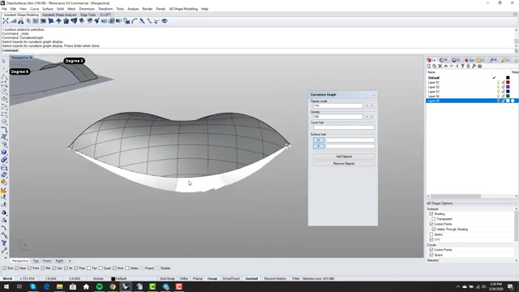Toggle the Near osnap checkbox
Screen dimensions: 519x292
16,268
